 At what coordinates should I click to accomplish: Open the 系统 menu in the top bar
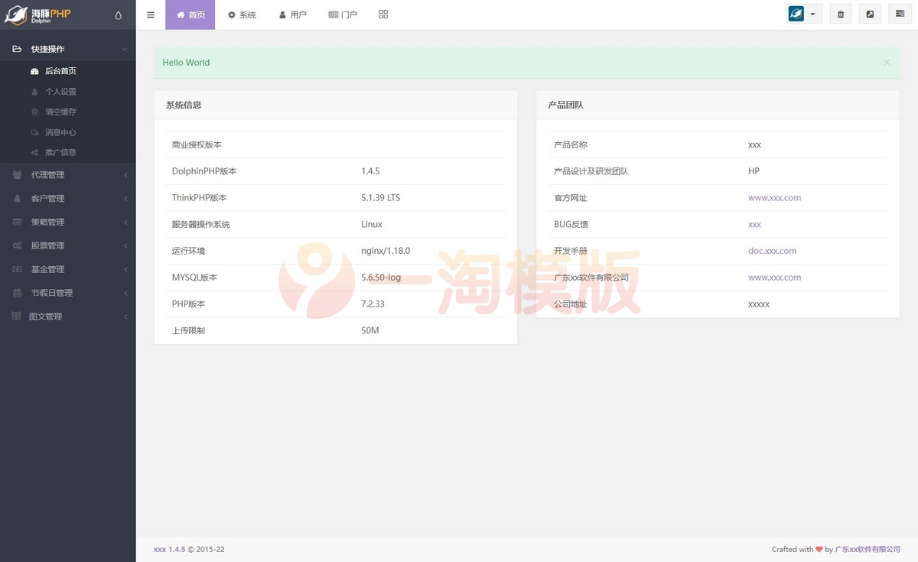pos(242,14)
